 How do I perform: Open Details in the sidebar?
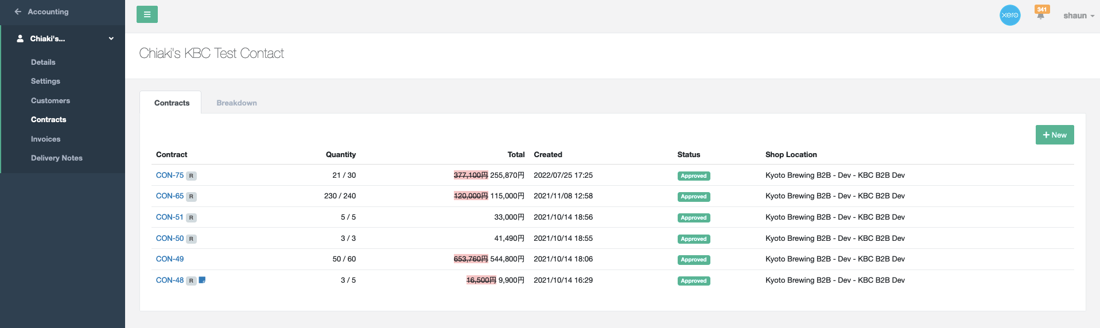click(x=43, y=62)
